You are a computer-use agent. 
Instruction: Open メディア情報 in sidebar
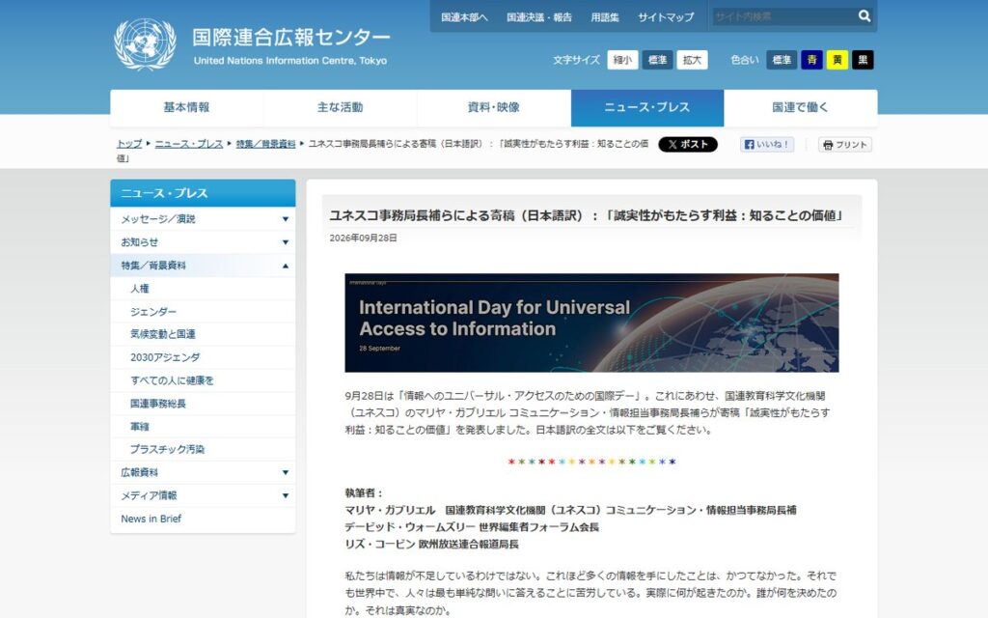point(149,495)
